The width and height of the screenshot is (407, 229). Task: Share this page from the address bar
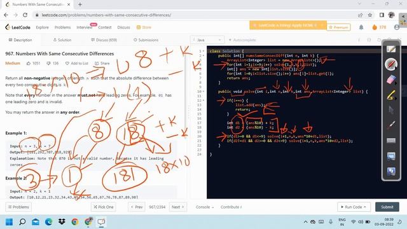tap(360, 15)
